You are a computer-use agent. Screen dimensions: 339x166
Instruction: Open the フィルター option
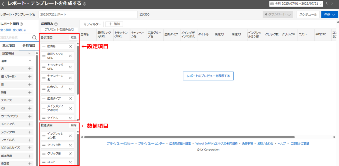point(92,24)
